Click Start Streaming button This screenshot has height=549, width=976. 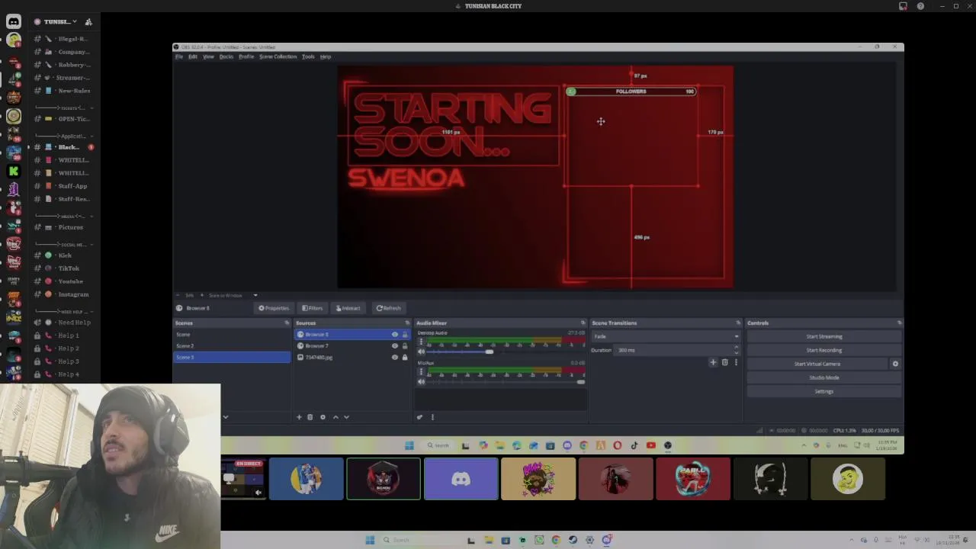823,336
